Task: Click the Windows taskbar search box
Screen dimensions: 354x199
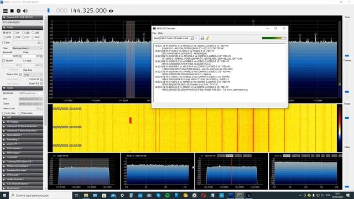Action: click(x=40, y=195)
